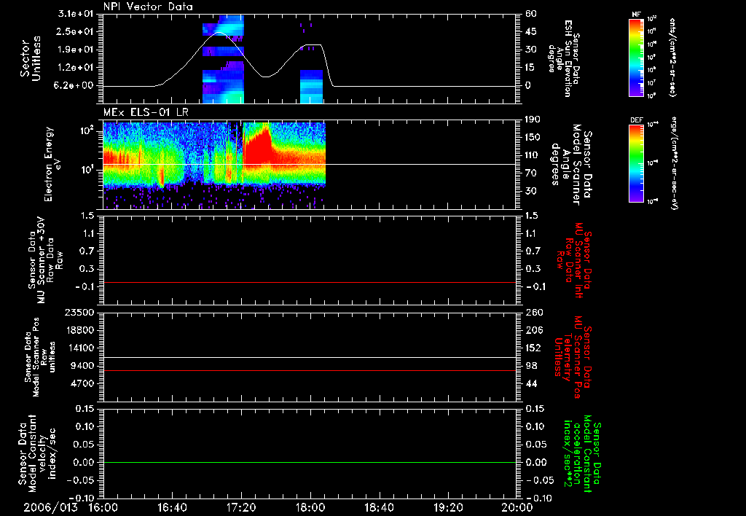Click the 18:00 time axis label
This screenshot has height=516, width=746.
[x=310, y=507]
